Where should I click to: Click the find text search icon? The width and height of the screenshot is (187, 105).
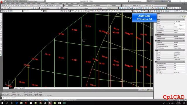point(41,11)
